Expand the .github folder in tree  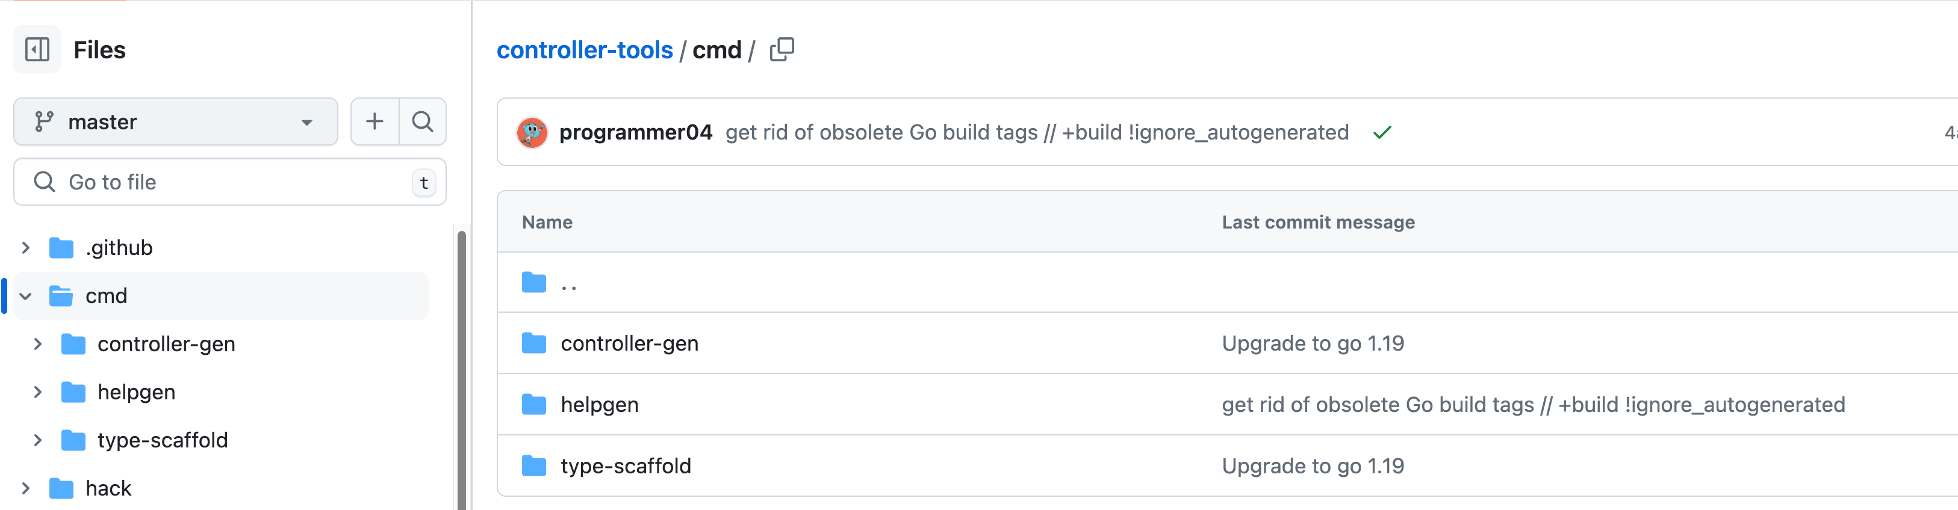[x=26, y=248]
